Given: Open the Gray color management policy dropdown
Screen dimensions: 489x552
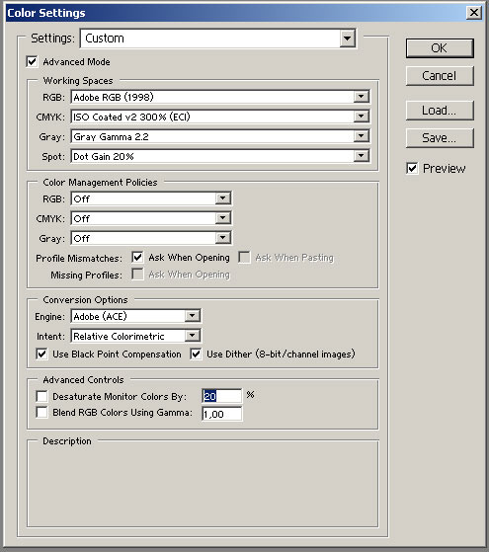Looking at the screenshot, I should [x=151, y=238].
